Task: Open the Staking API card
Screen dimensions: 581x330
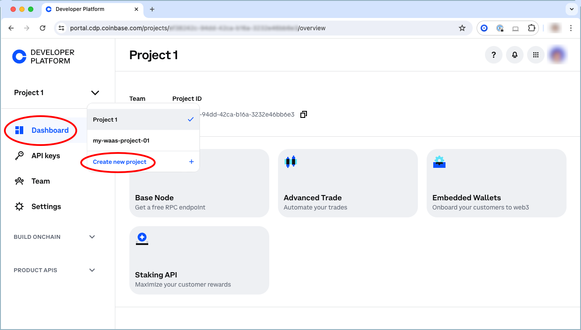Action: tap(199, 260)
